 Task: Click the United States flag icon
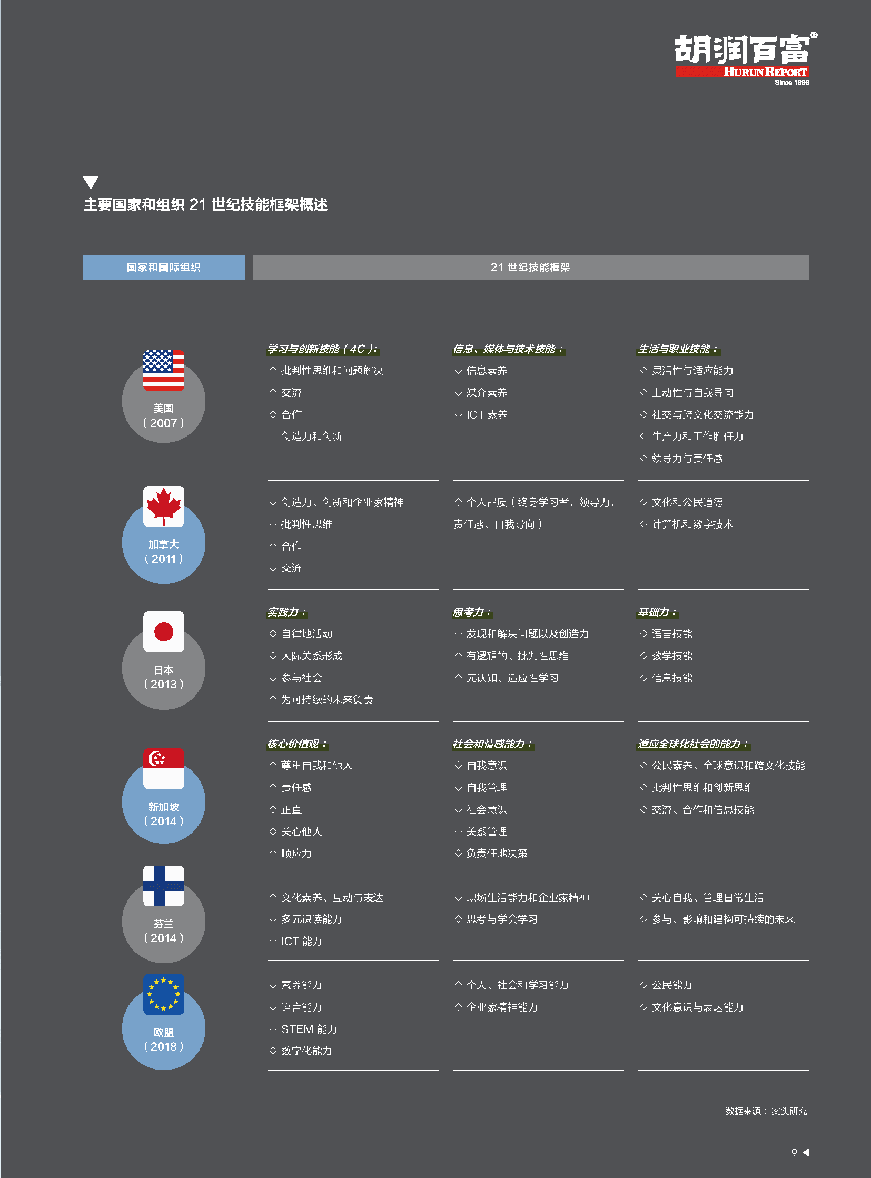[x=163, y=370]
